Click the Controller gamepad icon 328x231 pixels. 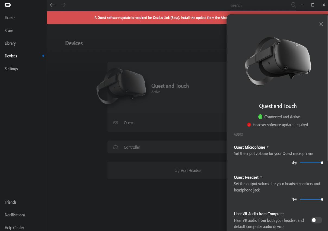click(x=116, y=147)
